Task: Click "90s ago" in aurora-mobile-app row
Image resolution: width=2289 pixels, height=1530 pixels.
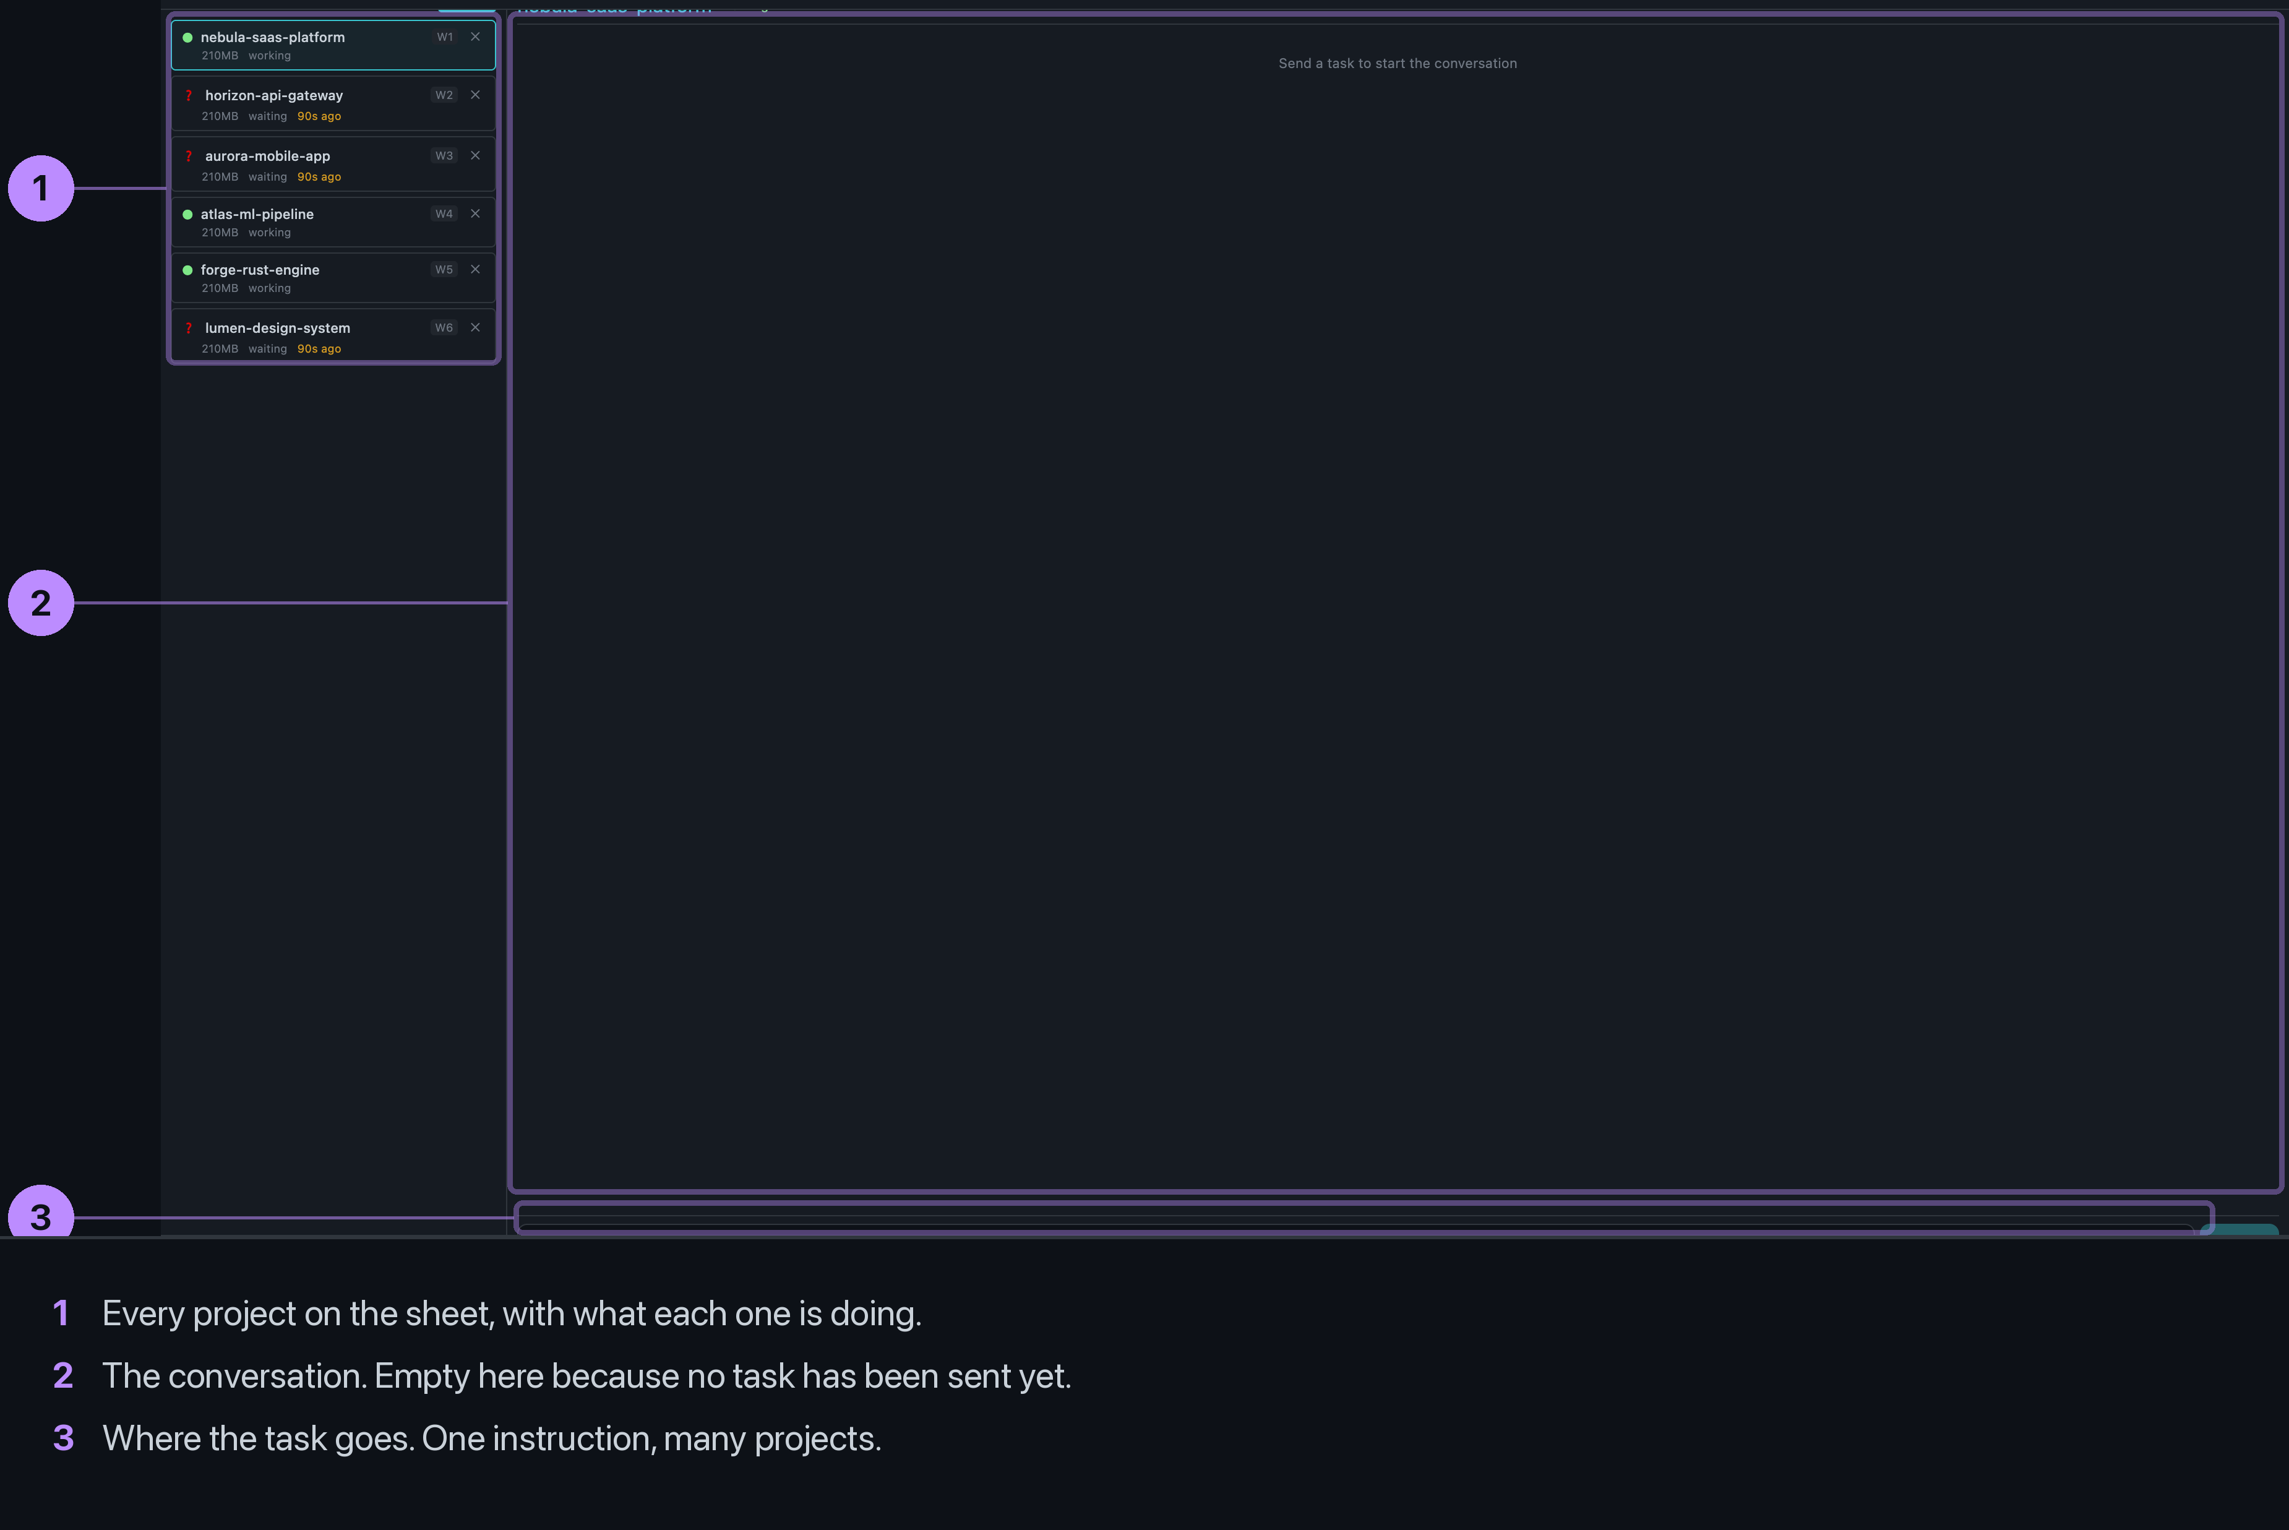Action: (x=319, y=176)
